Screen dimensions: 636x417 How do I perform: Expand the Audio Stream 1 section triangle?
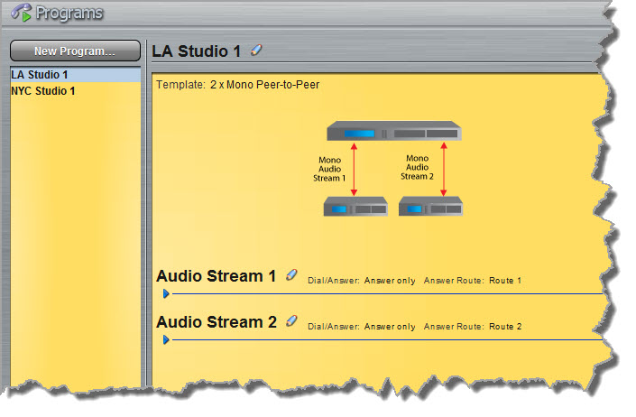coord(166,293)
